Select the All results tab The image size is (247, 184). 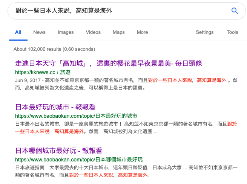pos(18,32)
